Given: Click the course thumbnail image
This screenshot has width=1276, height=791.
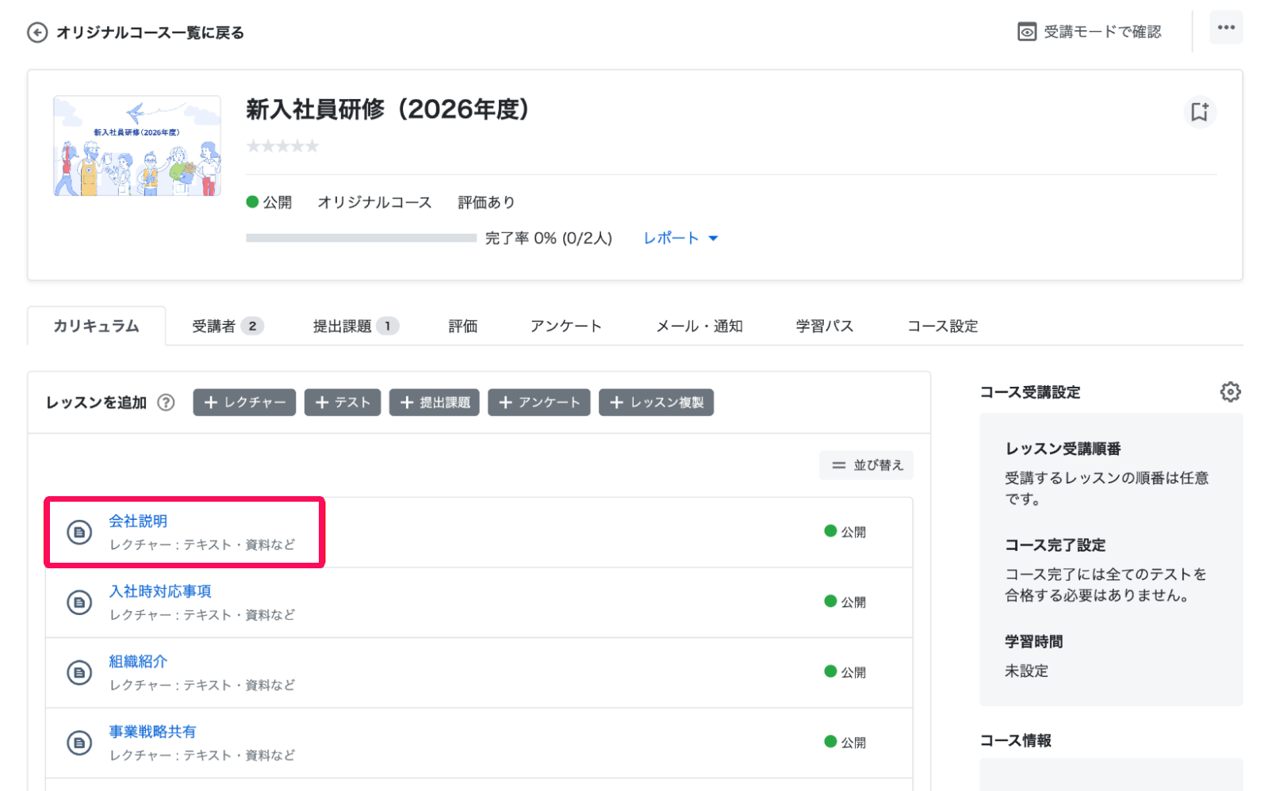Looking at the screenshot, I should (x=137, y=146).
